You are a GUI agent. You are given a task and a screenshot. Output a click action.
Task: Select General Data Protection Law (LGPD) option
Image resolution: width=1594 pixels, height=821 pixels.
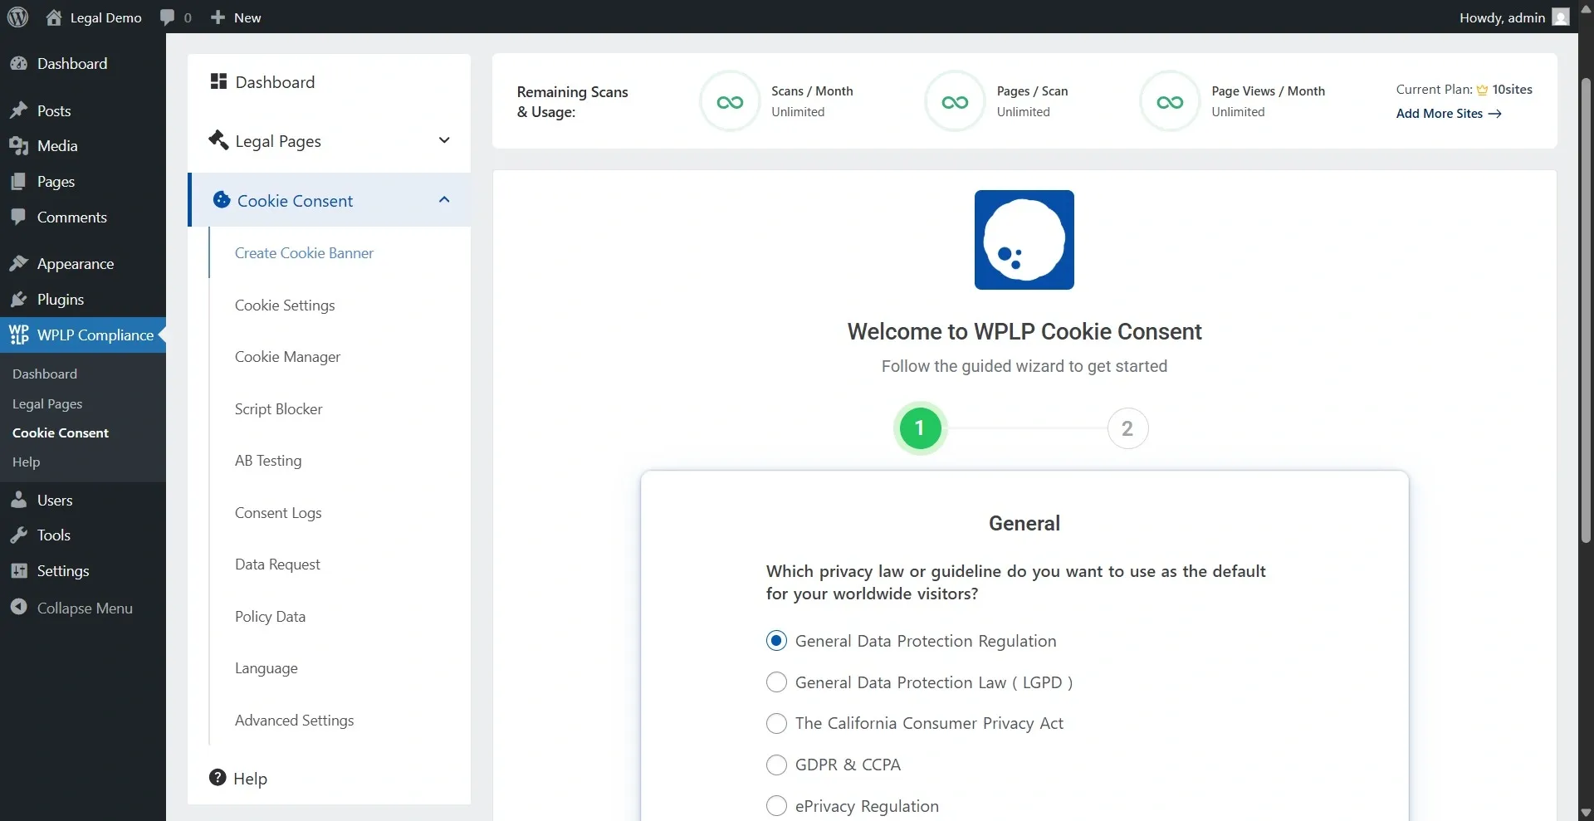[x=776, y=682]
